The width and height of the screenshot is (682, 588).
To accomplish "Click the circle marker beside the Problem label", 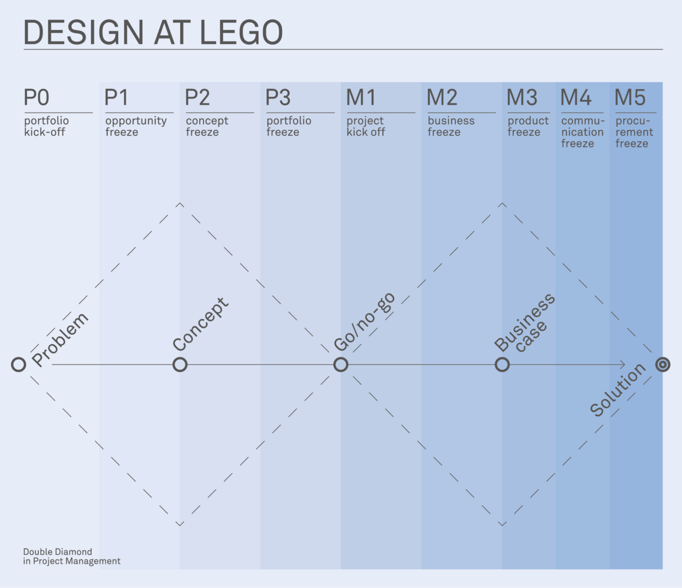I will (x=19, y=365).
